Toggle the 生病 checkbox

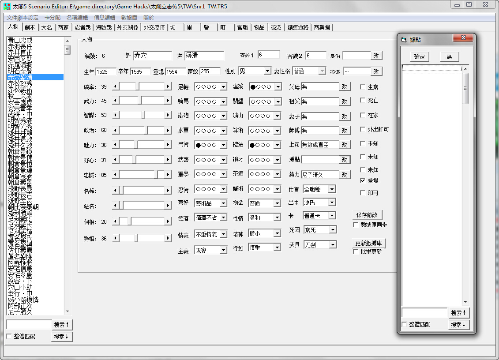pyautogui.click(x=363, y=87)
